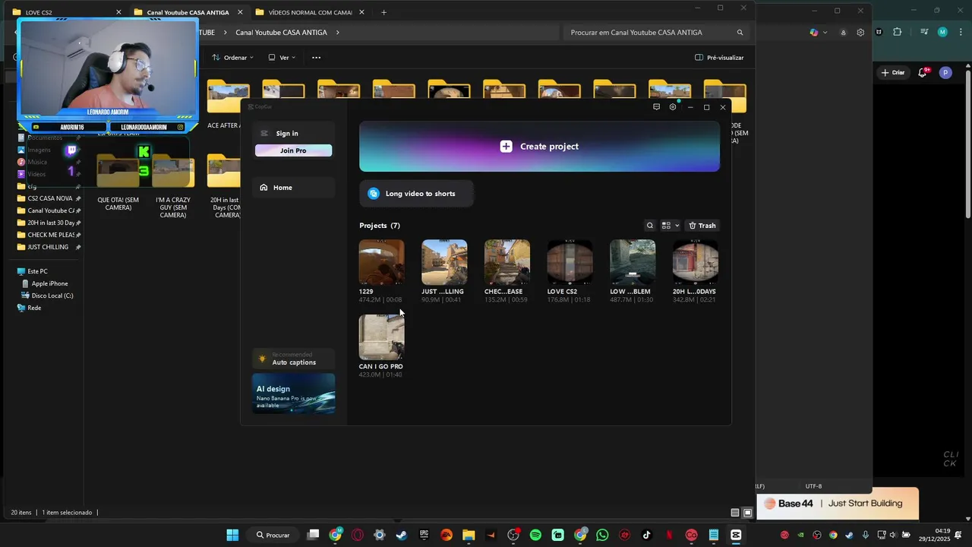This screenshot has height=547, width=972.
Task: Open File Explorer taskbar icon
Action: (469, 535)
